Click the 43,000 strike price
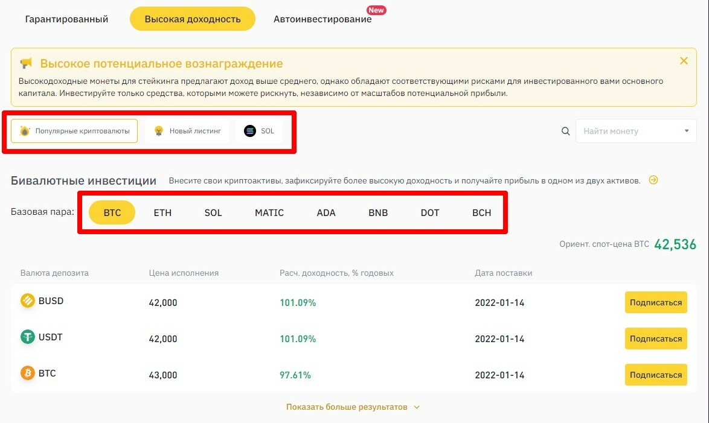709x423 pixels. [163, 375]
